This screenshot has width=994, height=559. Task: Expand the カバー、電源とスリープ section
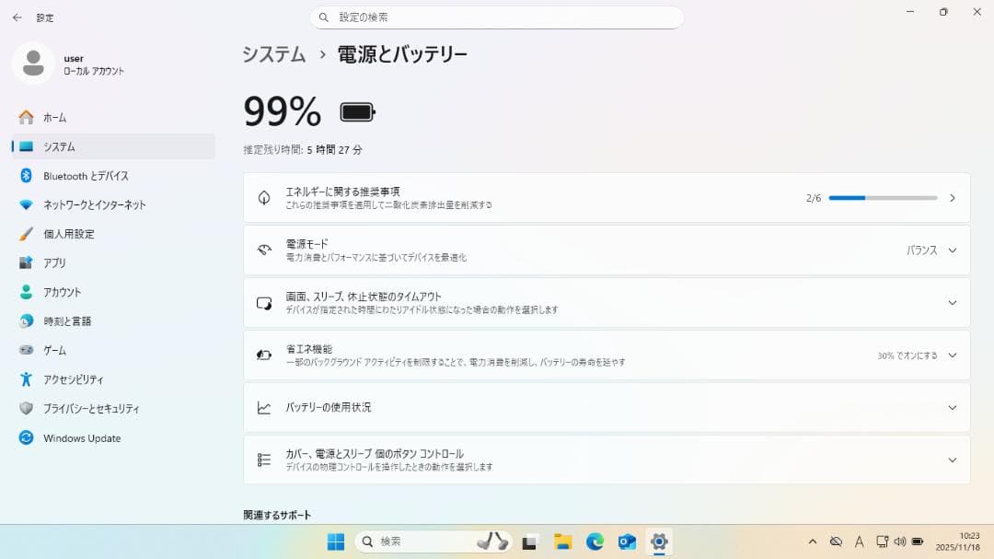[x=953, y=459]
